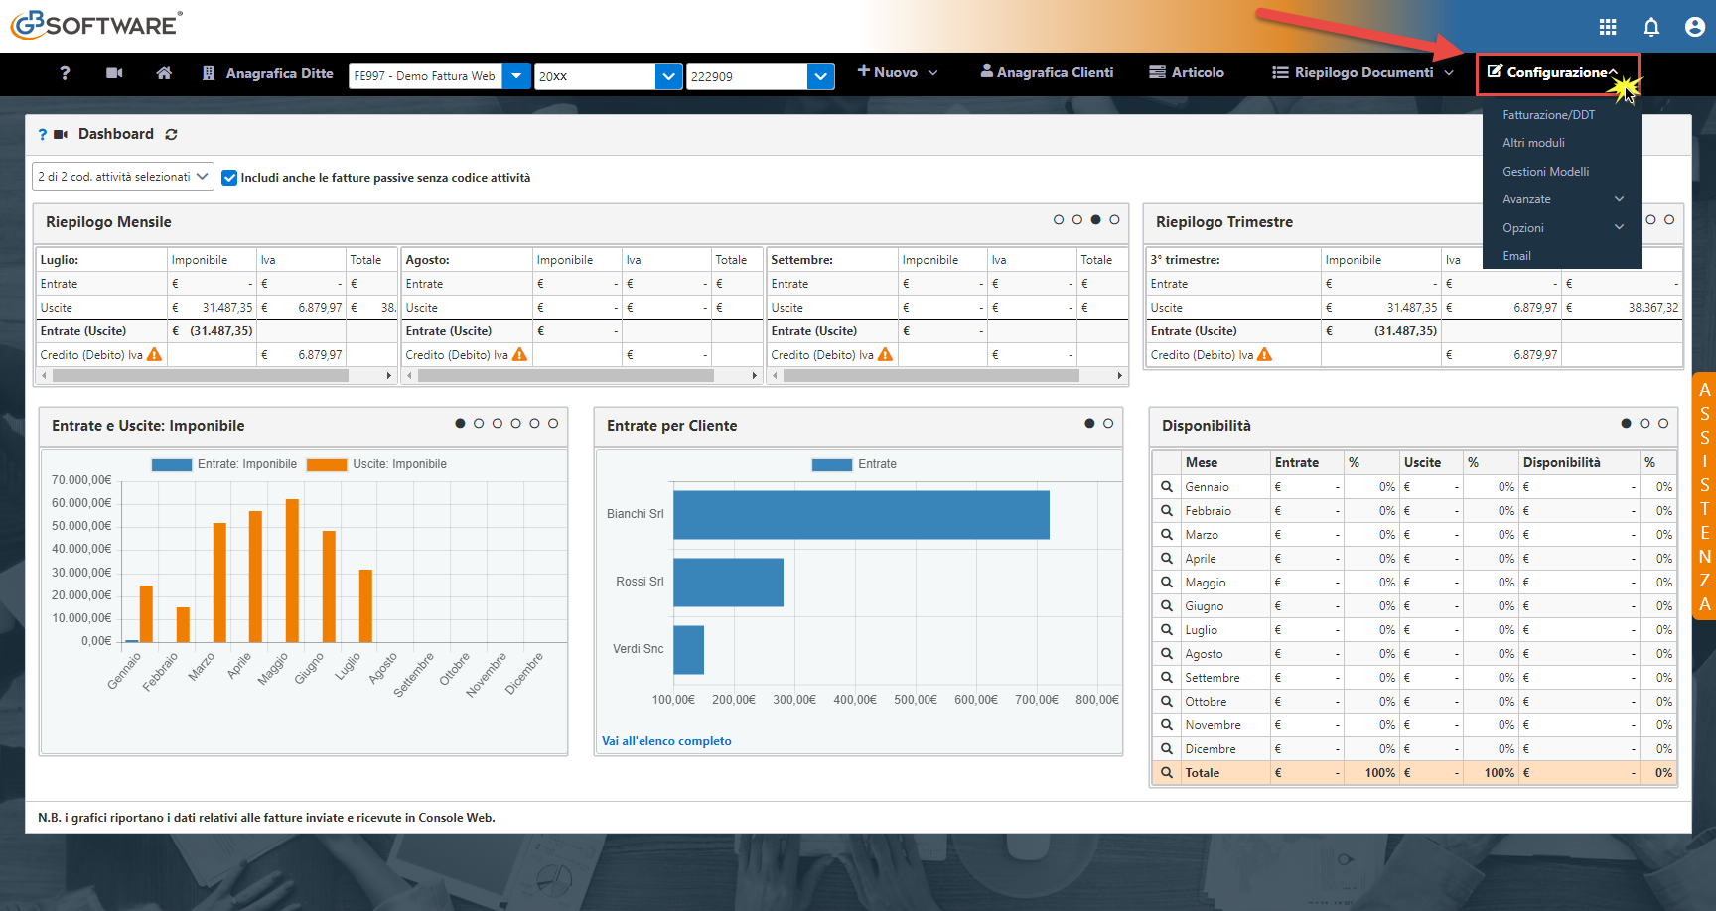Screen dimensions: 1716x911
Task: Open the notifications bell
Action: point(1651,27)
